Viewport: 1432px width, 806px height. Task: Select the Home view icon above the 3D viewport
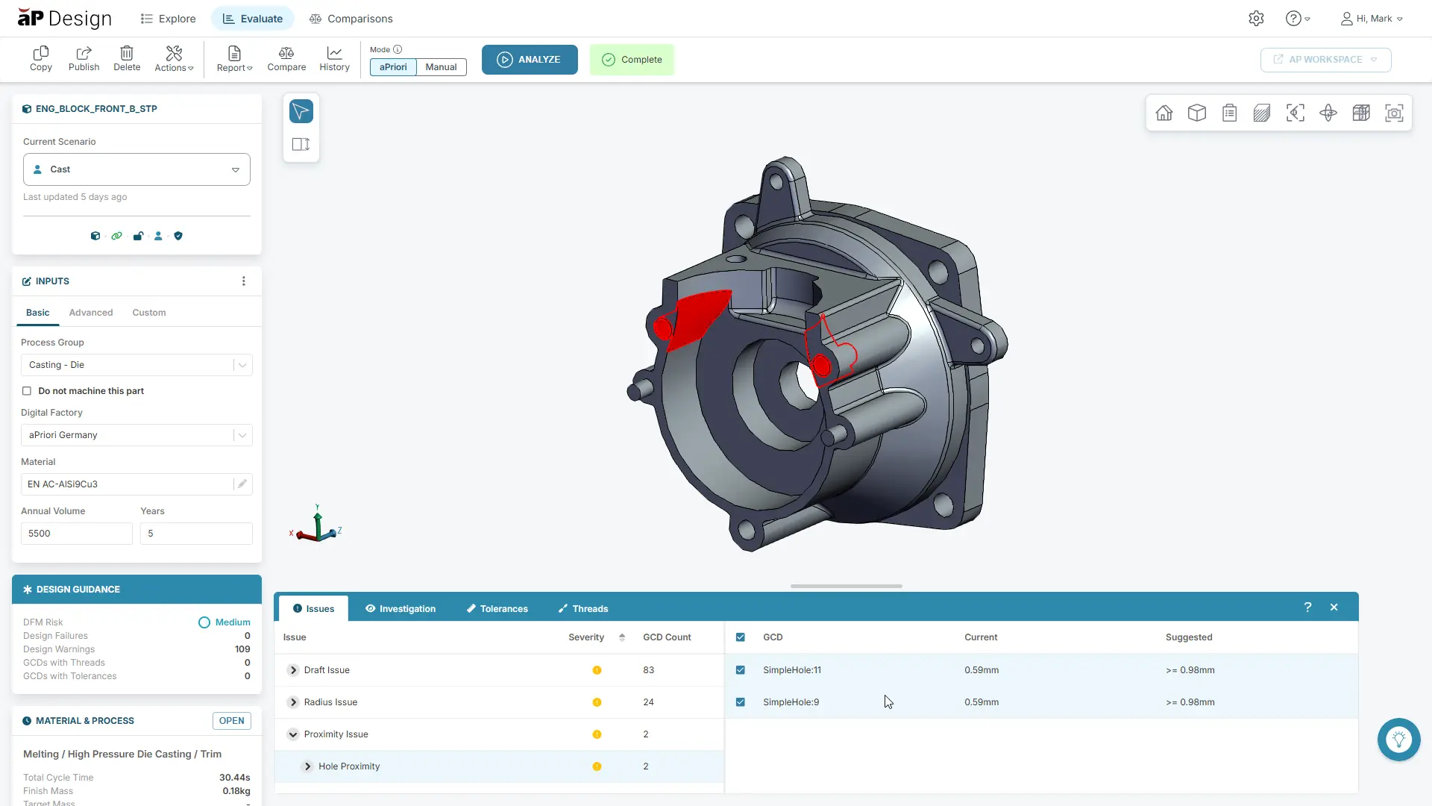pos(1164,113)
